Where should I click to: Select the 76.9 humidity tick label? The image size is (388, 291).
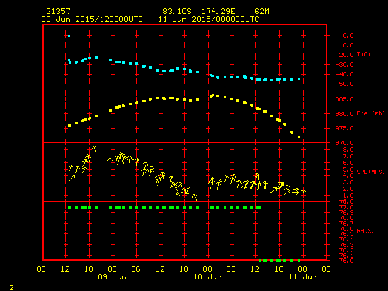(x=346, y=213)
